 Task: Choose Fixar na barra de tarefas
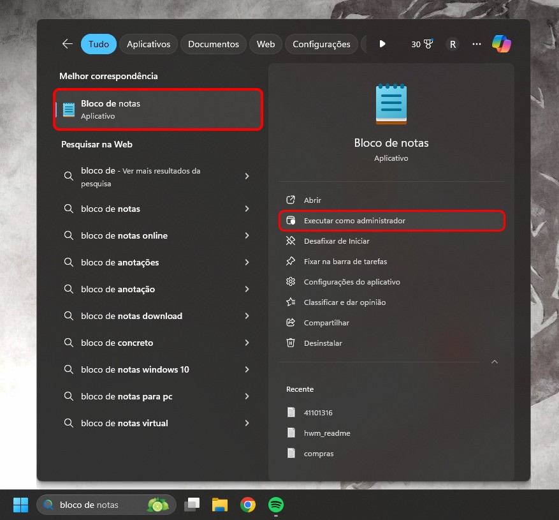click(x=345, y=262)
